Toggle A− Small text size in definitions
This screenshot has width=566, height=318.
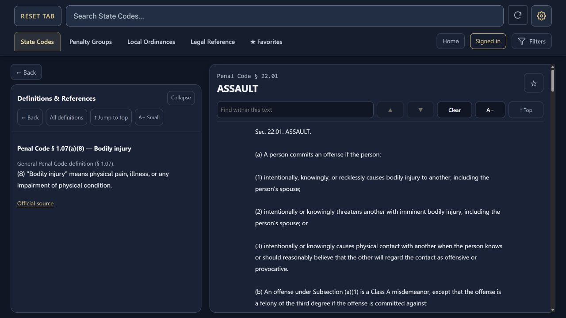click(149, 117)
